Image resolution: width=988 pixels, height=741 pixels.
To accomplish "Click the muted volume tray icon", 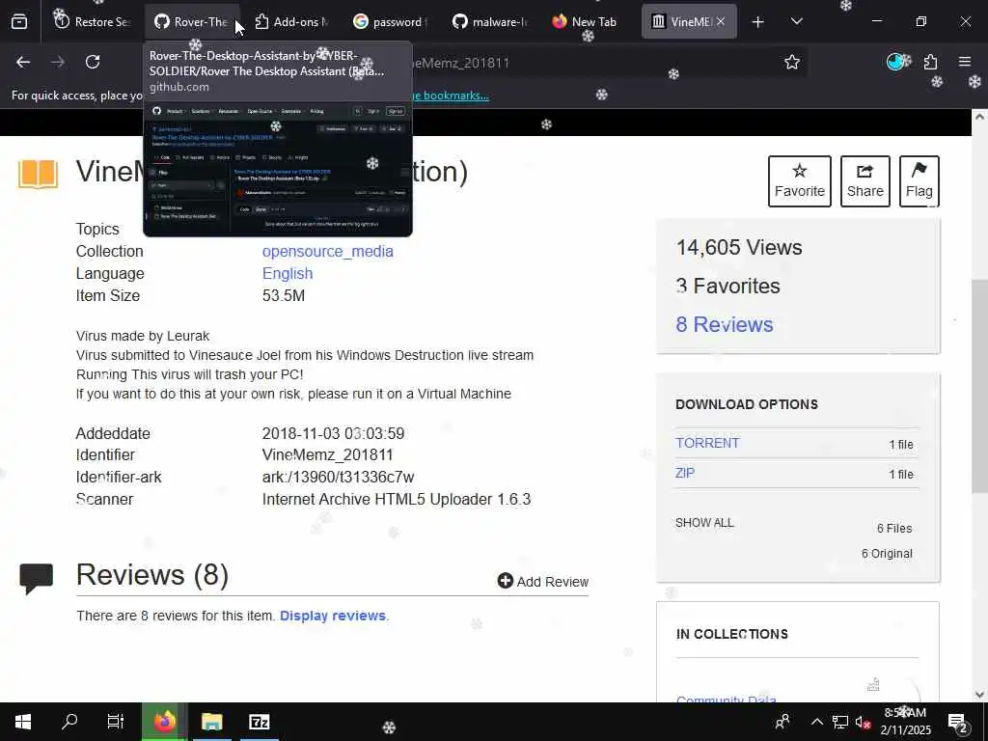I will pos(863,722).
